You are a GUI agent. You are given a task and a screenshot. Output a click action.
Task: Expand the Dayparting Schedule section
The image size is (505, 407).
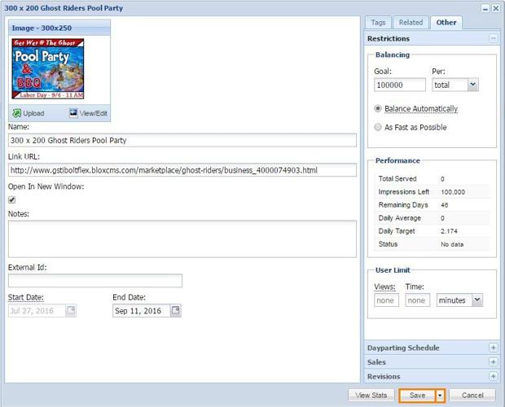coord(493,348)
